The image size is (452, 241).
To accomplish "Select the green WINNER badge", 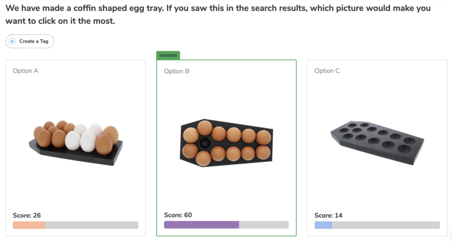I will click(168, 56).
